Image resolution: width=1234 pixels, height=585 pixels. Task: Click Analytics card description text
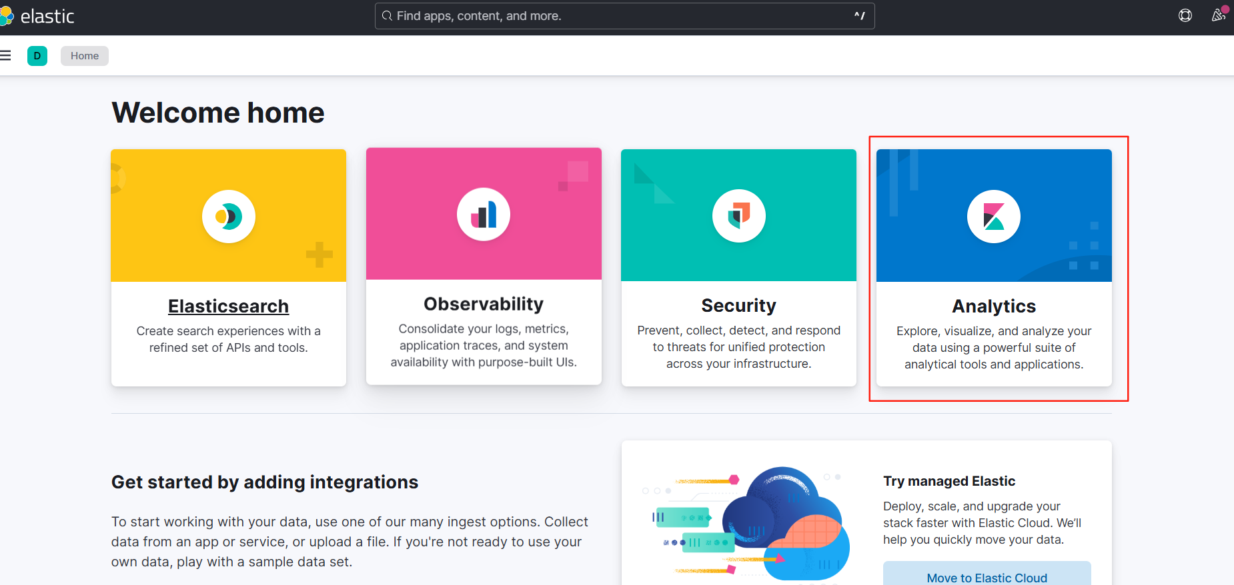[x=994, y=348]
